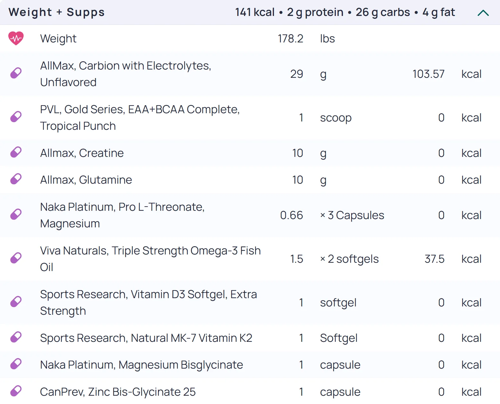500x404 pixels.
Task: Click the capsule unit for Zinc Bis-Glycinate
Action: 340,392
